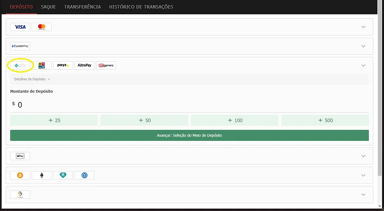Expand the last payment row chevron
The width and height of the screenshot is (384, 211).
click(363, 195)
